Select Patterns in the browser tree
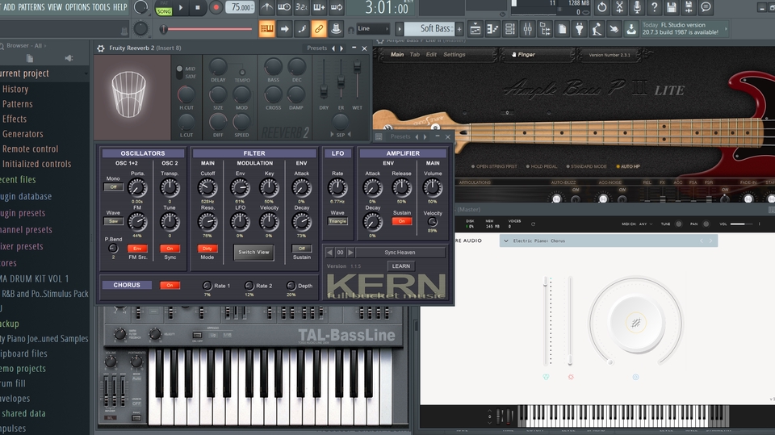Image resolution: width=775 pixels, height=435 pixels. point(17,104)
